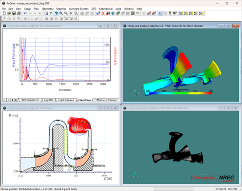Click the red-blue curved contour icon
The height and width of the screenshot is (191, 242).
tap(149, 13)
